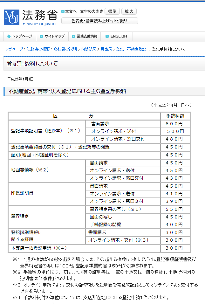
Task: Click the Ministry of Justice MOJ logo
Action: click(31, 17)
